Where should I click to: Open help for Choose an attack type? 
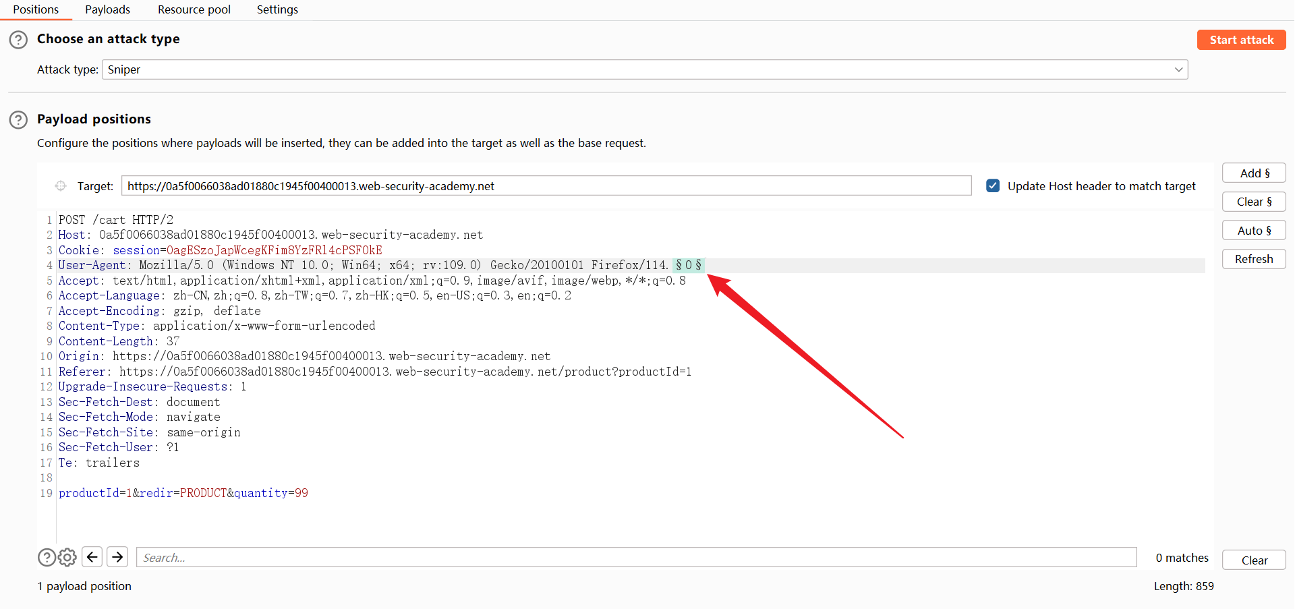18,40
